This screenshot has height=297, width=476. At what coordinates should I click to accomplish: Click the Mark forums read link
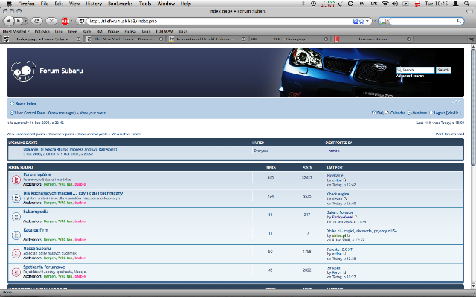449,133
